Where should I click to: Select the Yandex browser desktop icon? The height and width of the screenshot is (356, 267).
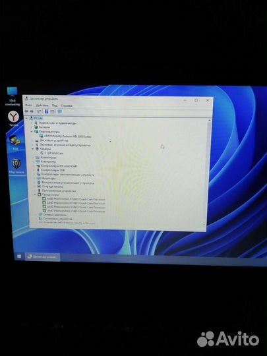(14, 119)
